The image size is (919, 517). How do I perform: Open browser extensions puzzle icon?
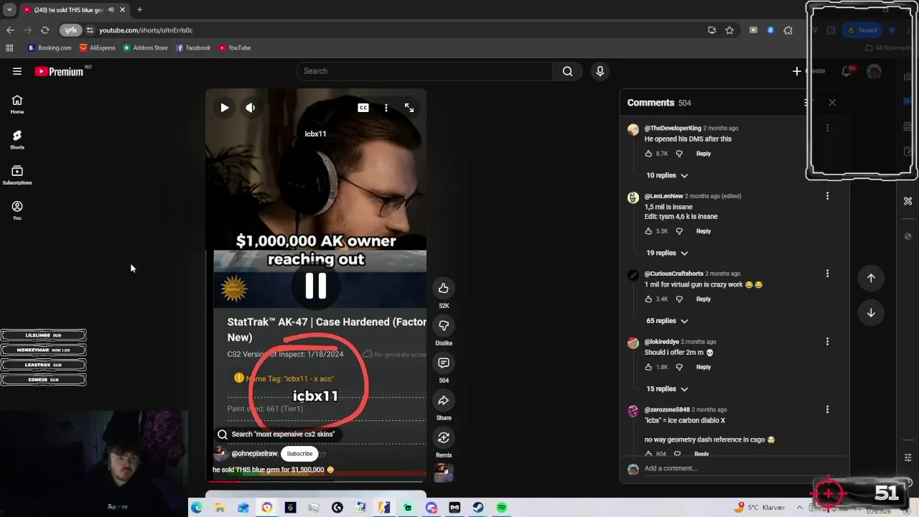click(788, 30)
